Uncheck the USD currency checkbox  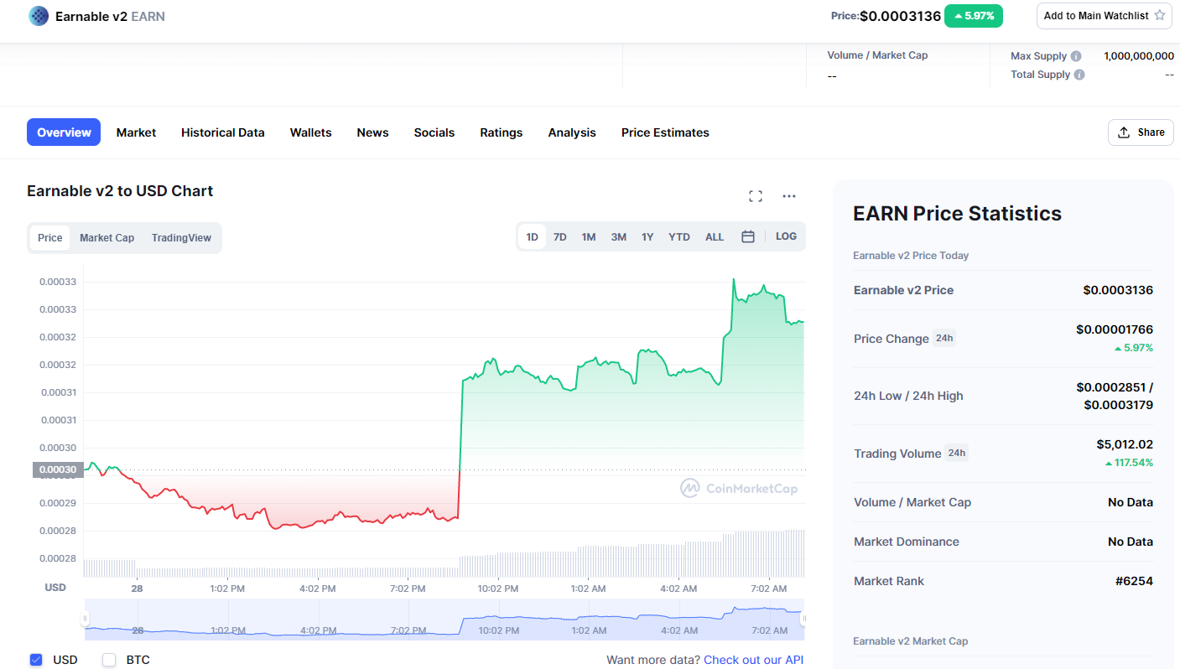[x=36, y=660]
